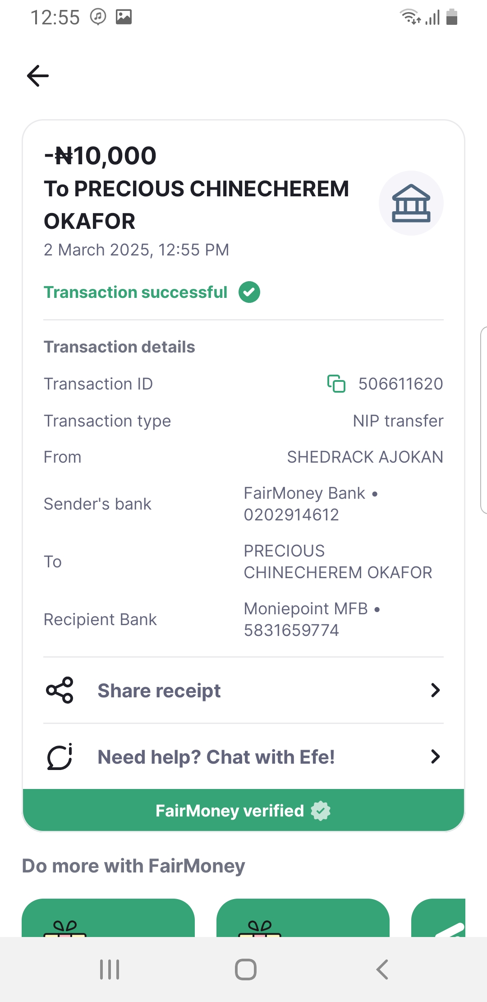Tap the transaction ID number 506611620
Image resolution: width=487 pixels, height=1002 pixels.
[400, 384]
